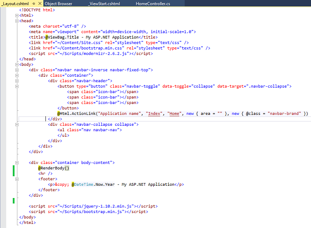This screenshot has width=311, height=228.
Task: Click the "Application name" string
Action: (120, 114)
